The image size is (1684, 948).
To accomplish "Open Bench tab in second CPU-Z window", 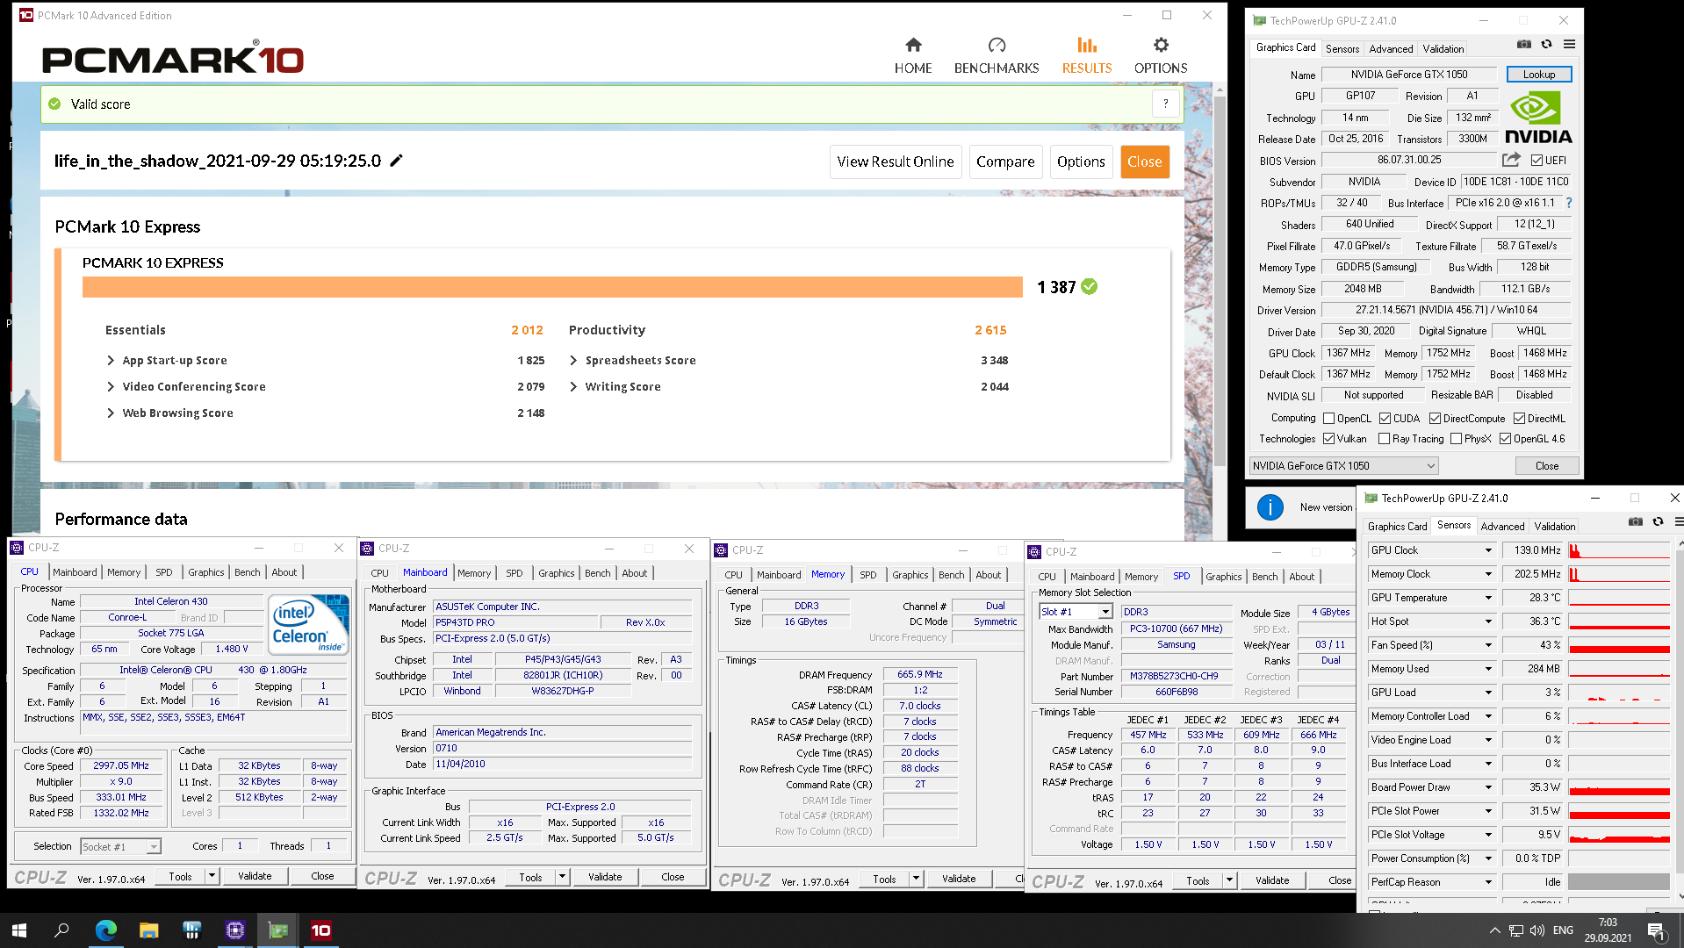I will [x=598, y=573].
